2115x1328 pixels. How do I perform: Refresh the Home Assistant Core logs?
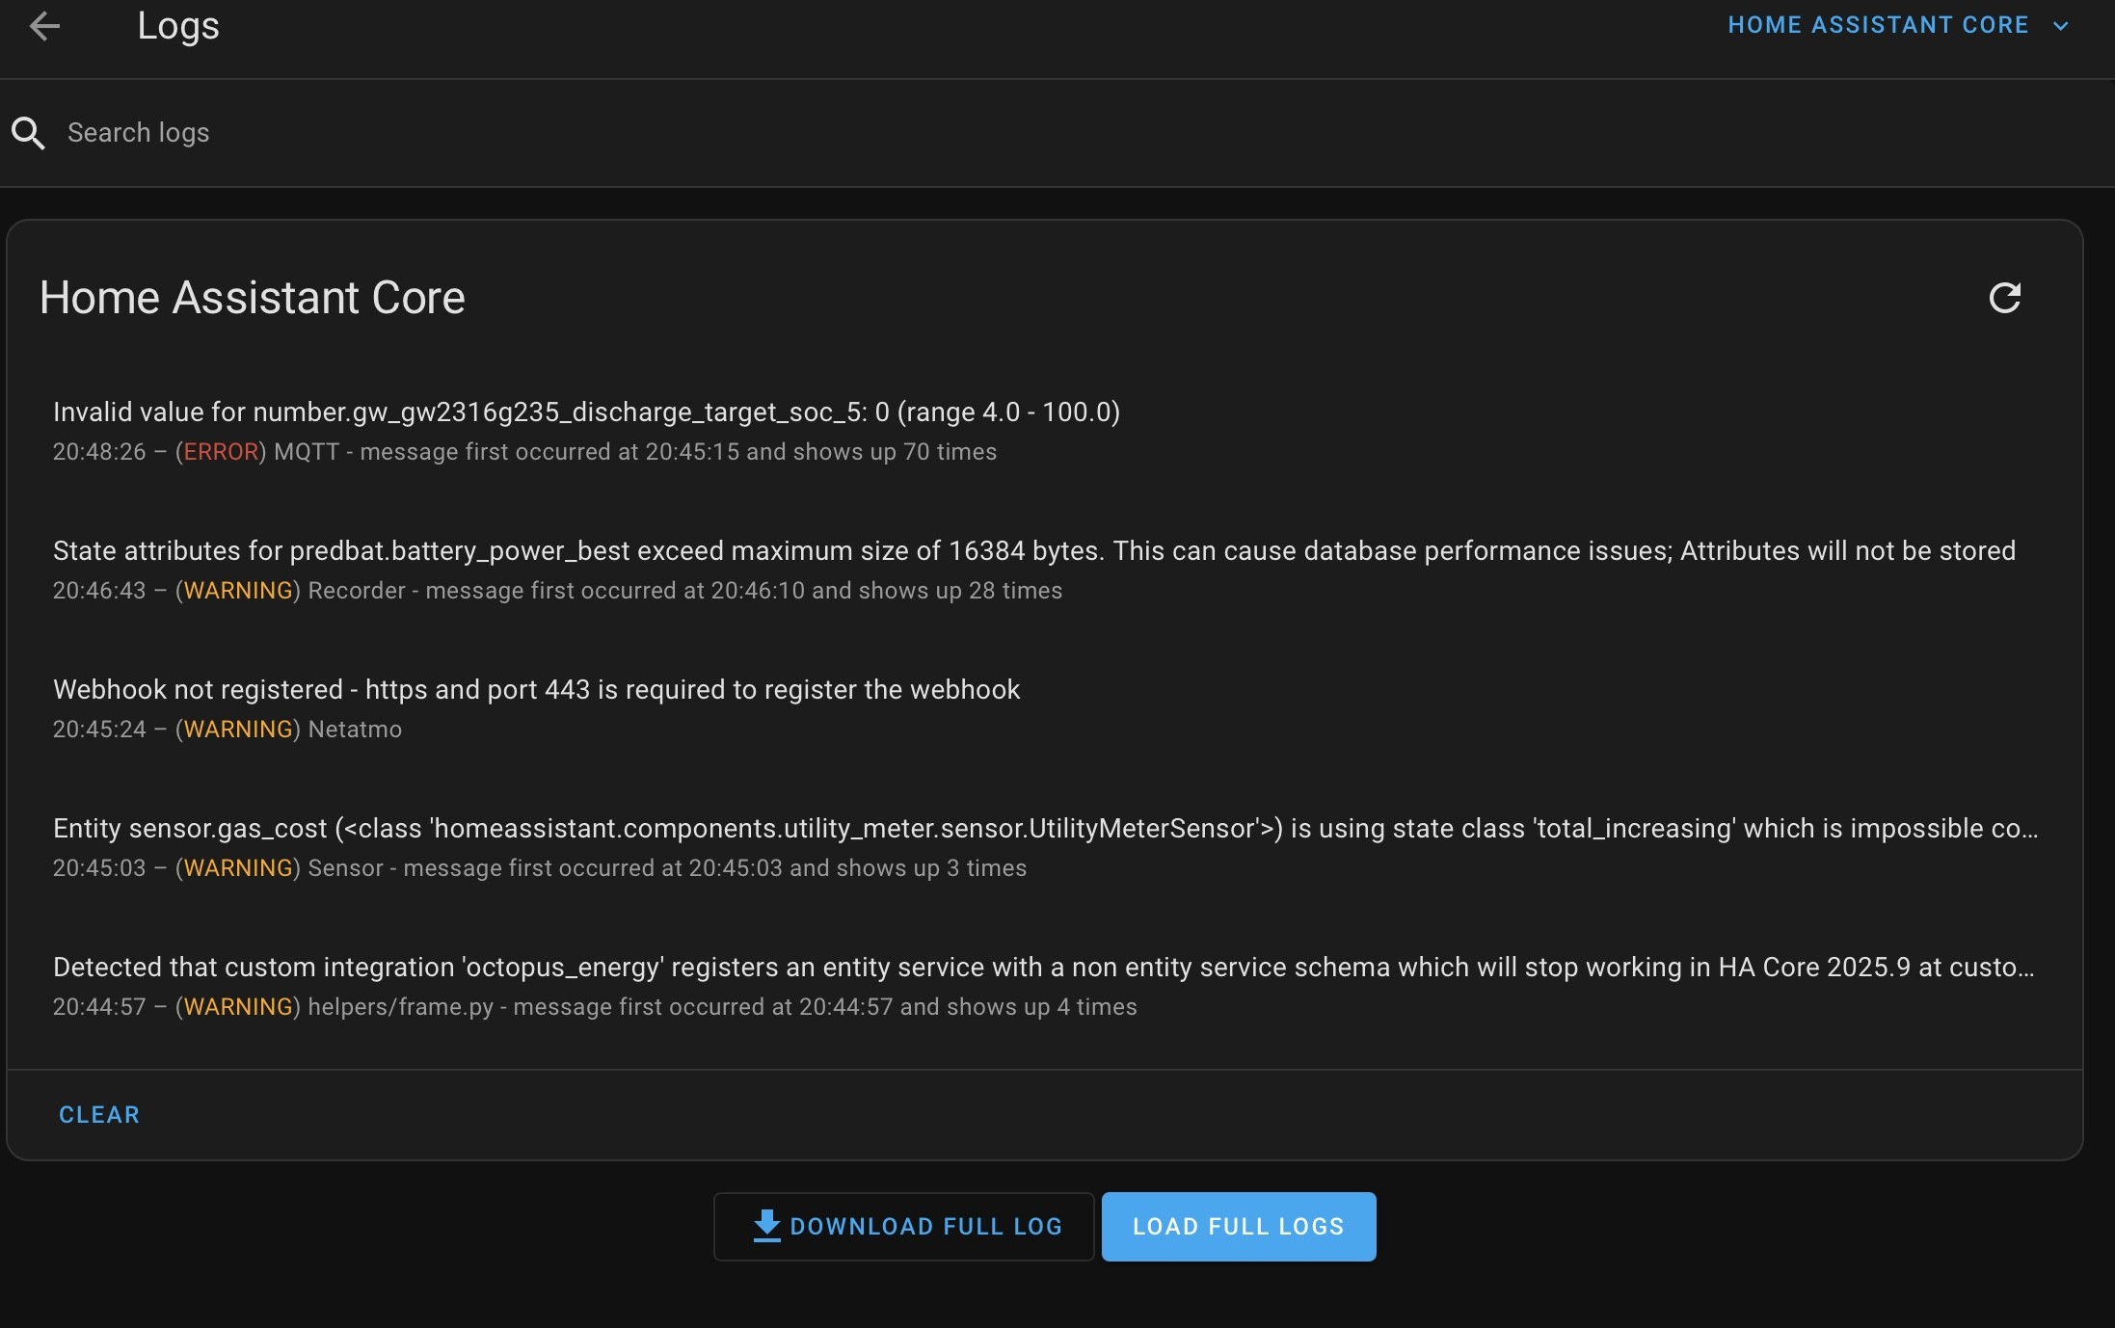coord(2005,298)
